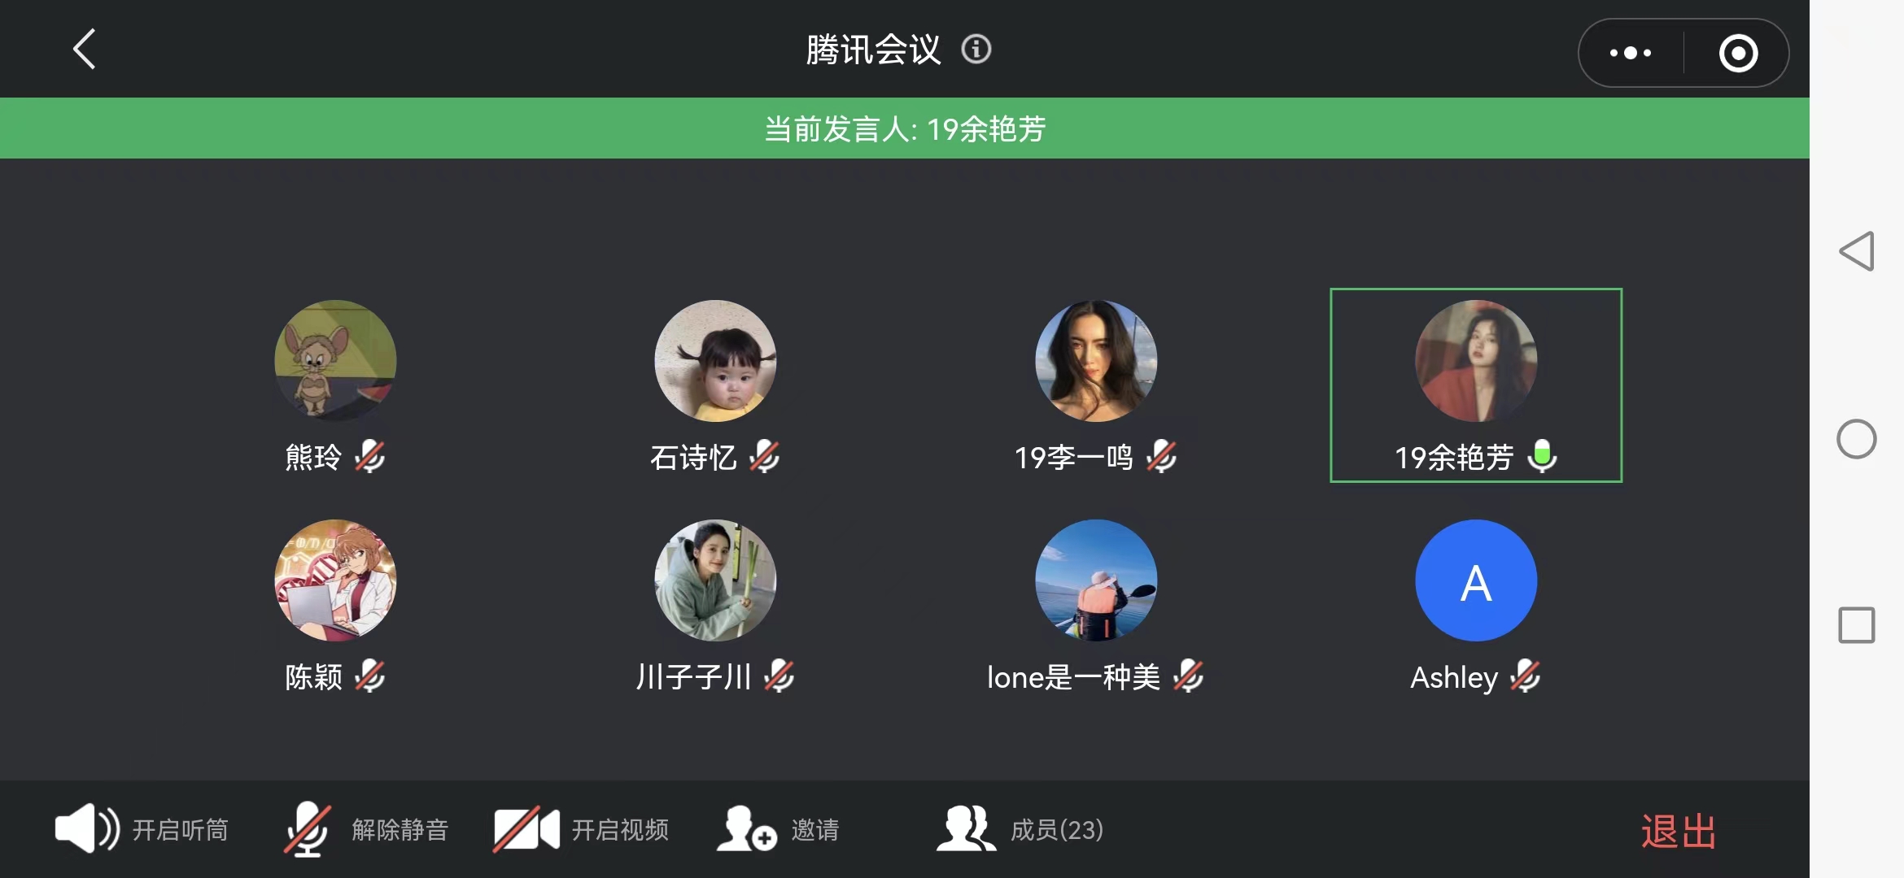Click 19李一鸣's muted microphone icon
1904x878 pixels.
tap(1161, 457)
